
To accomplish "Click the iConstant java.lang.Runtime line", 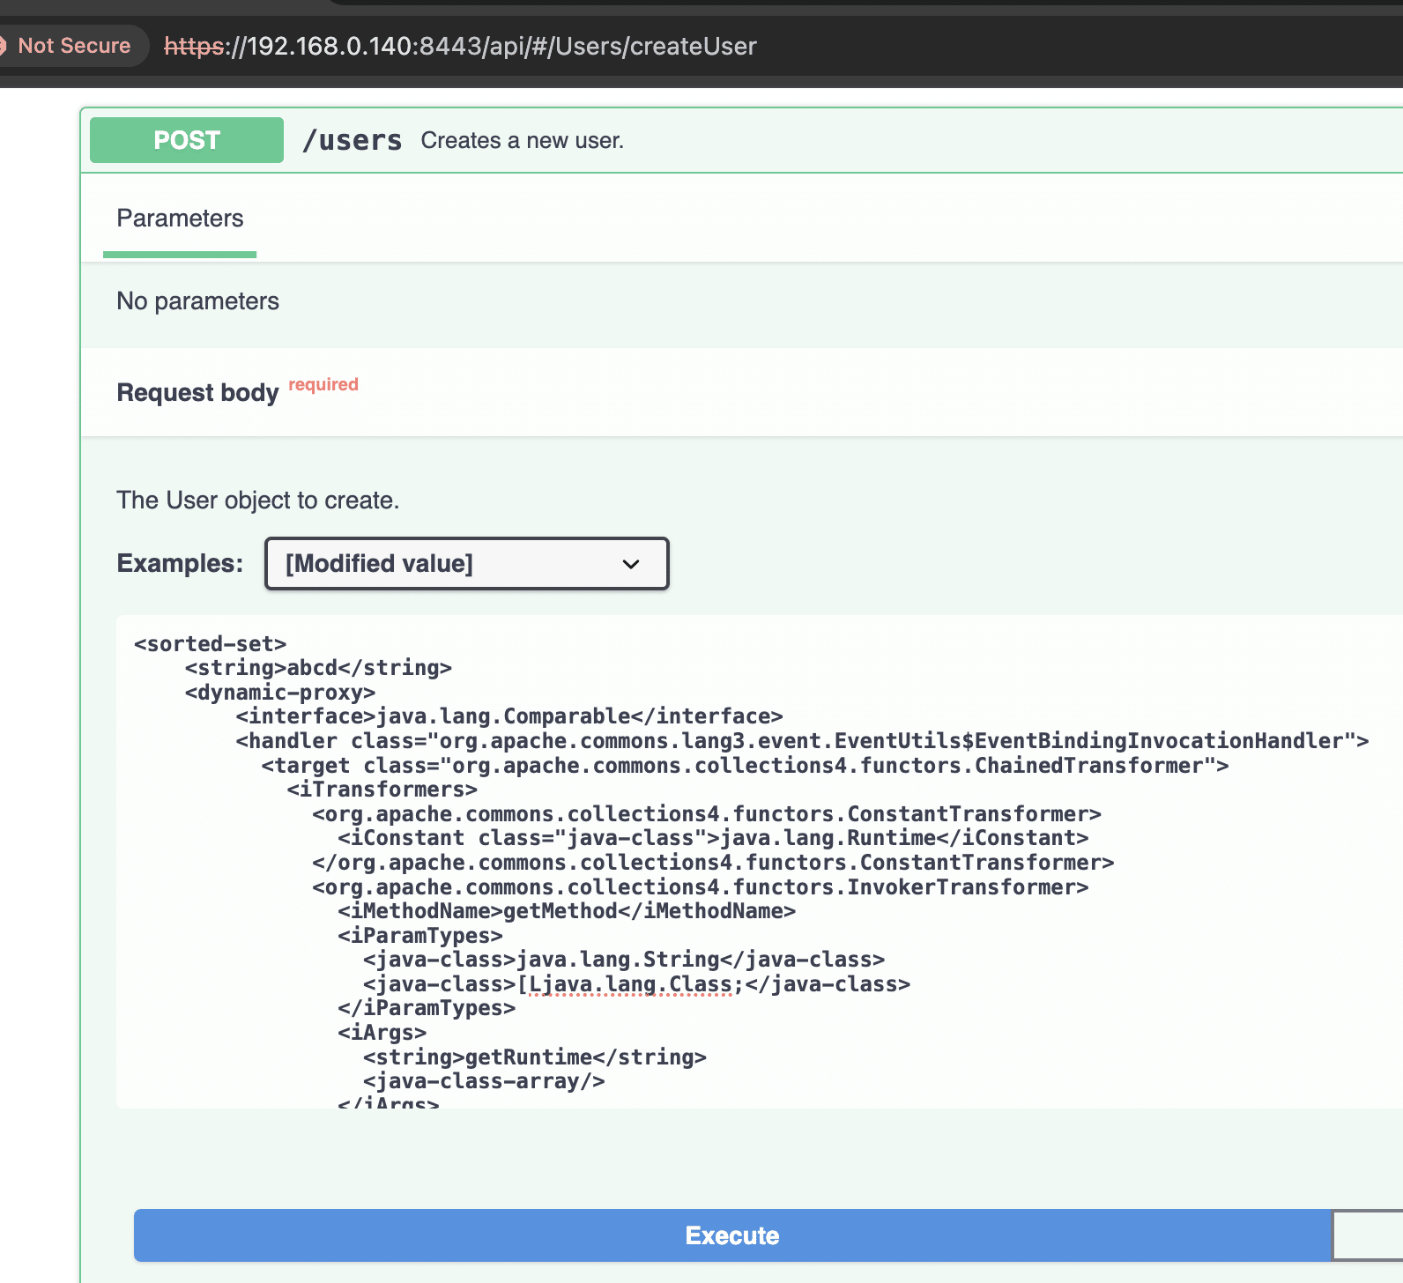I will pos(713,838).
